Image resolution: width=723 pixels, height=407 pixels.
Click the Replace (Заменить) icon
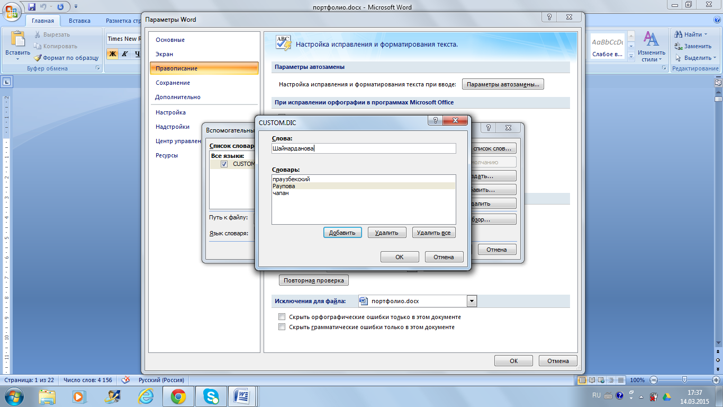click(x=679, y=46)
